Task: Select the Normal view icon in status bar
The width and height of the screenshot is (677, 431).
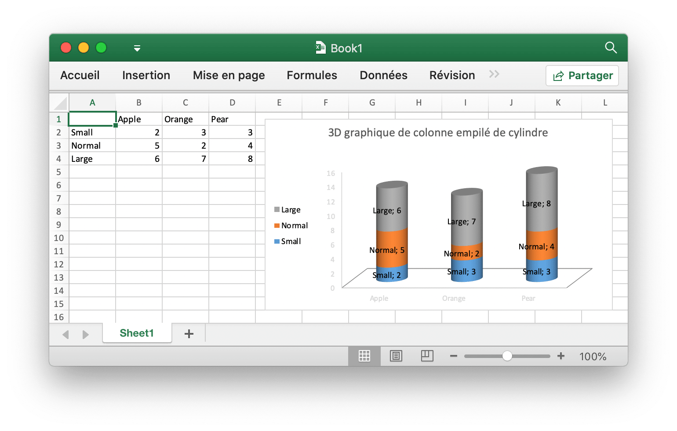Action: click(364, 356)
